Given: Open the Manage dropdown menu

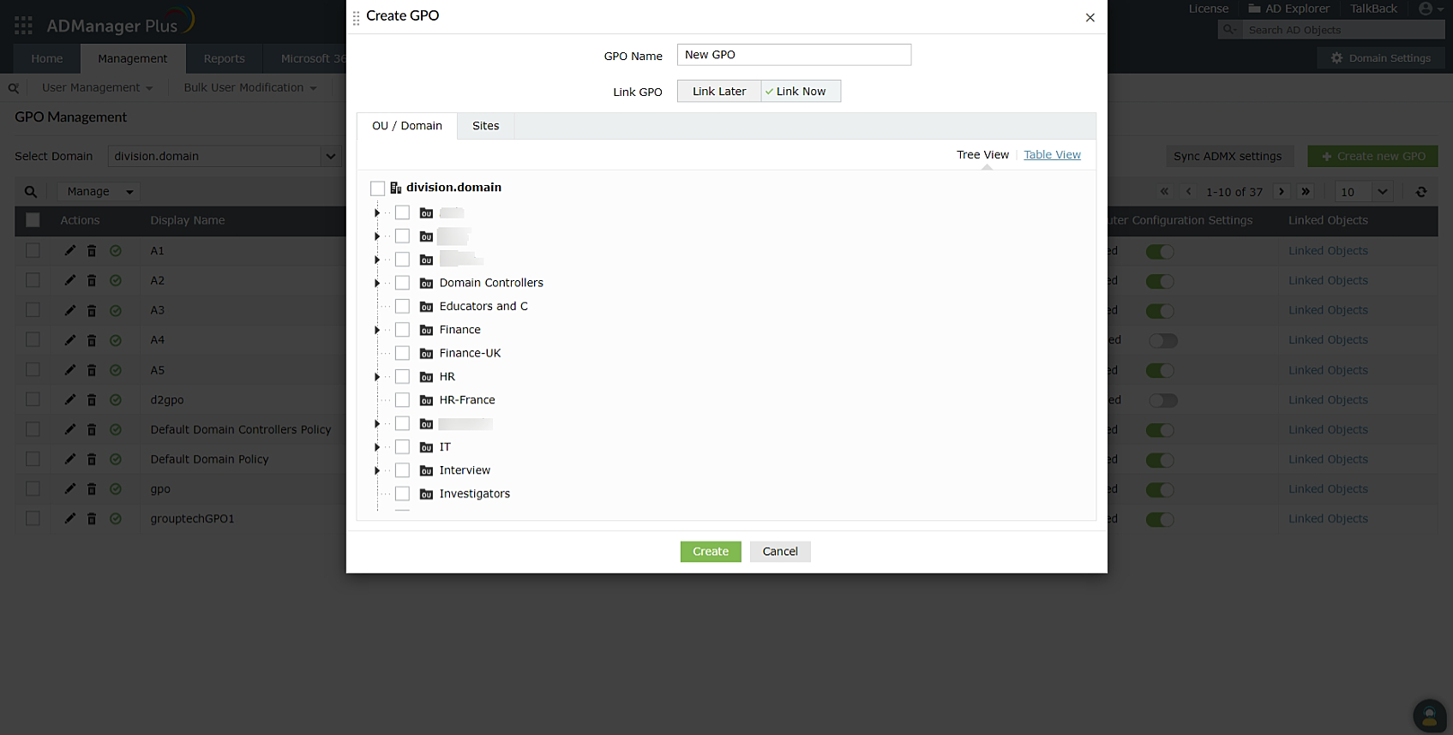Looking at the screenshot, I should 99,192.
